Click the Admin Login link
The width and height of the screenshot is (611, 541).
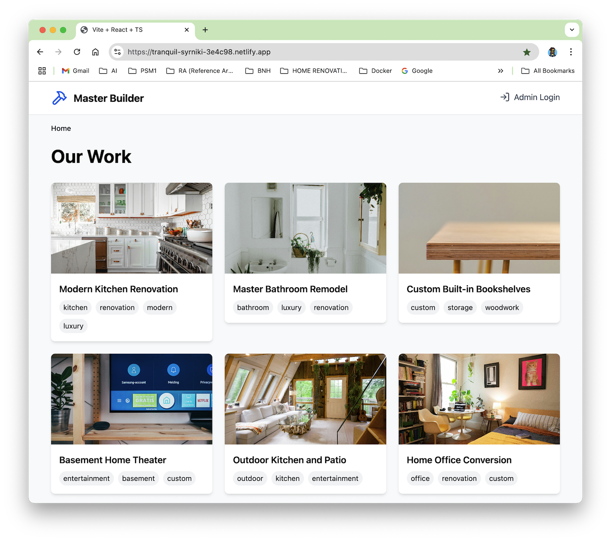click(537, 97)
